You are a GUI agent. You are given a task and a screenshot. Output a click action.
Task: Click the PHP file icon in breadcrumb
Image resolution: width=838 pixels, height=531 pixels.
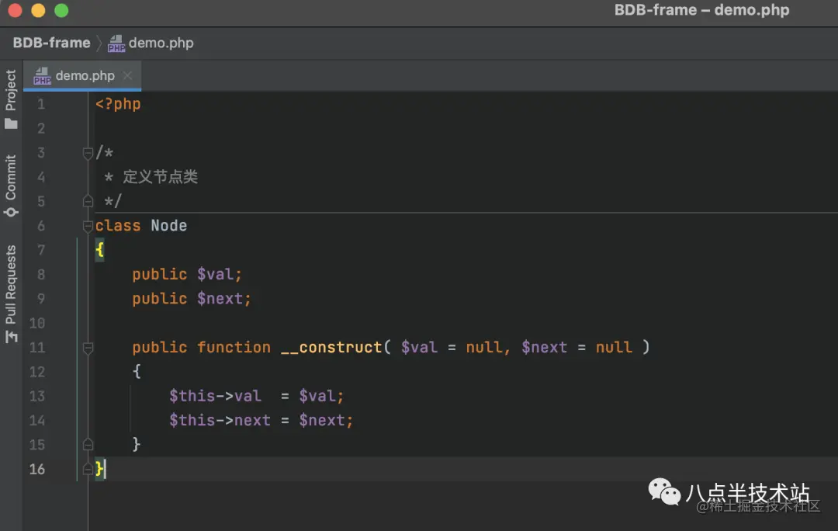point(116,43)
